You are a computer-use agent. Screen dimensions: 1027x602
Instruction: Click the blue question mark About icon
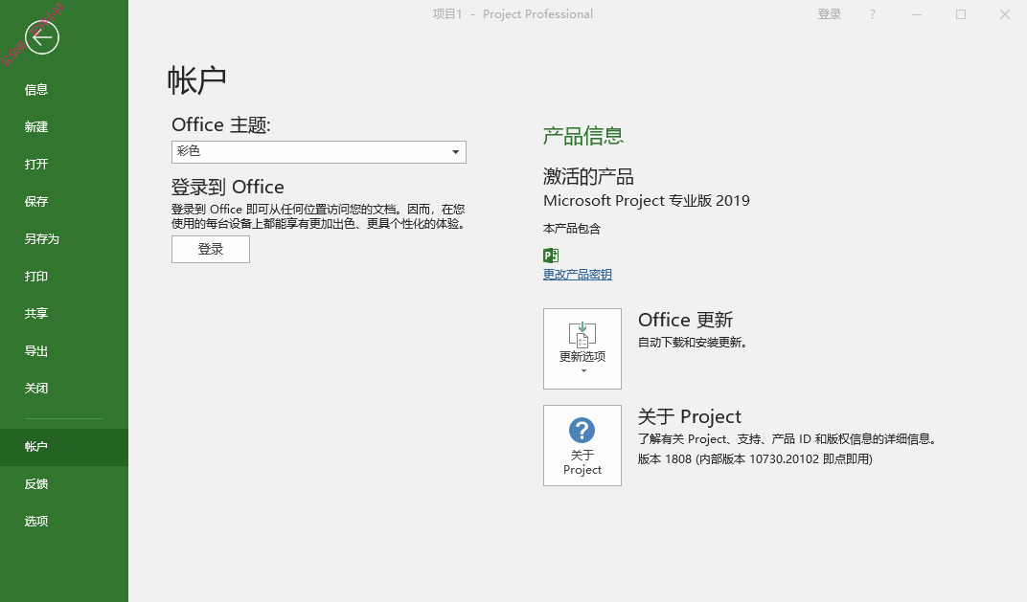582,431
